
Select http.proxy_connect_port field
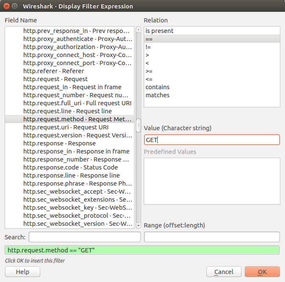(70, 63)
